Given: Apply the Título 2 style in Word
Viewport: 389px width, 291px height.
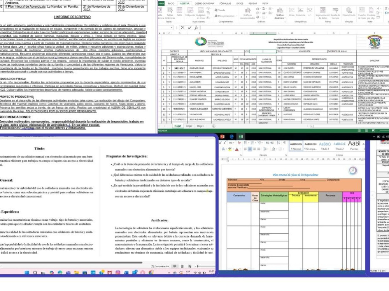Looking at the screenshot, I should (340, 146).
